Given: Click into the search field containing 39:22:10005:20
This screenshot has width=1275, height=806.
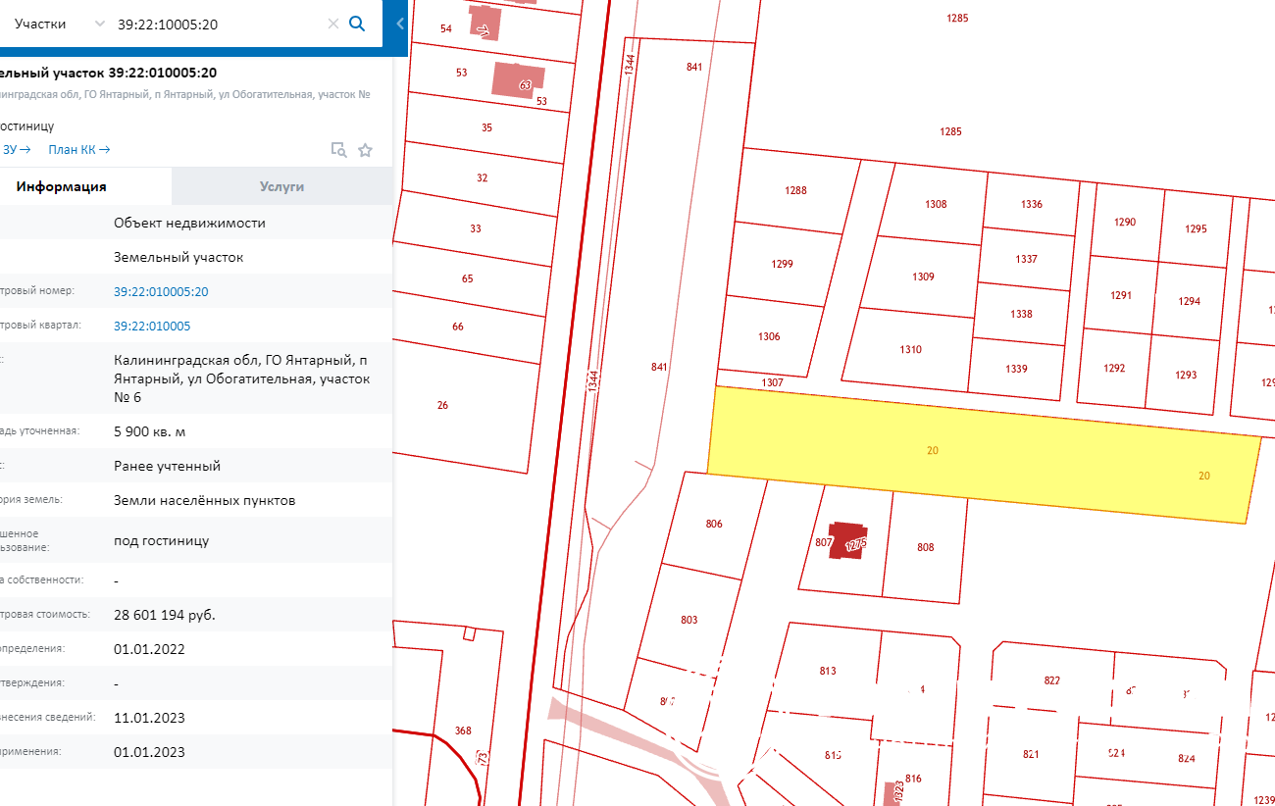Looking at the screenshot, I should pyautogui.click(x=216, y=24).
